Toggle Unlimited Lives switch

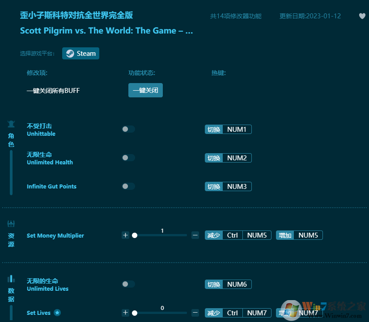pyautogui.click(x=128, y=284)
